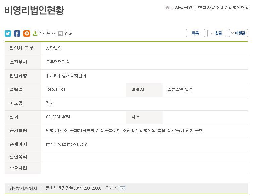Screen dimensions: 254x196
Task: Share page on Facebook
Action: pos(17,33)
